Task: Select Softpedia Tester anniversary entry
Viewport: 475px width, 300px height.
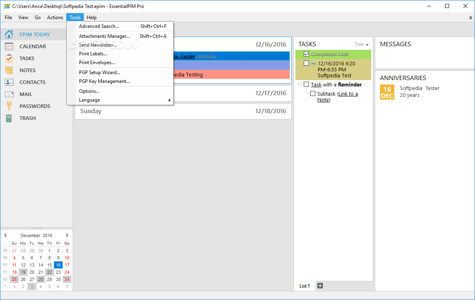Action: 419,92
